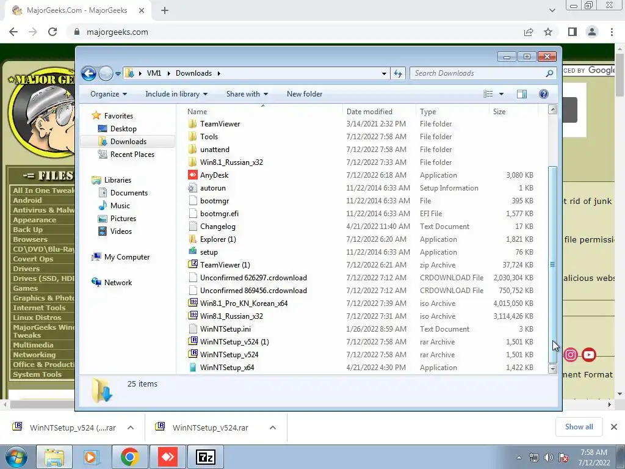Toggle the preview pane icon

[522, 94]
